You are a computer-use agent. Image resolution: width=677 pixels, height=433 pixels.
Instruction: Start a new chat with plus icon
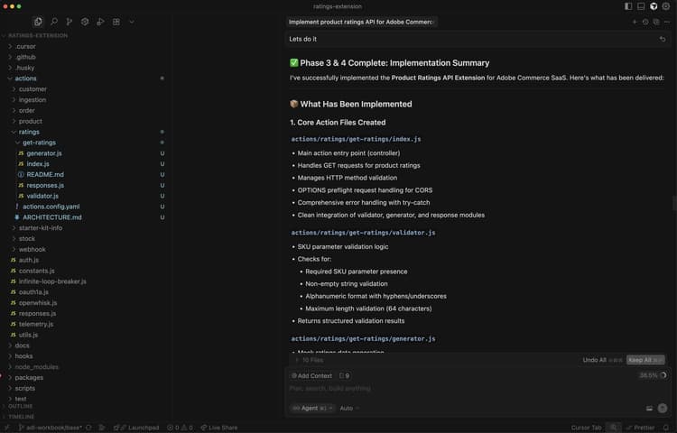634,21
